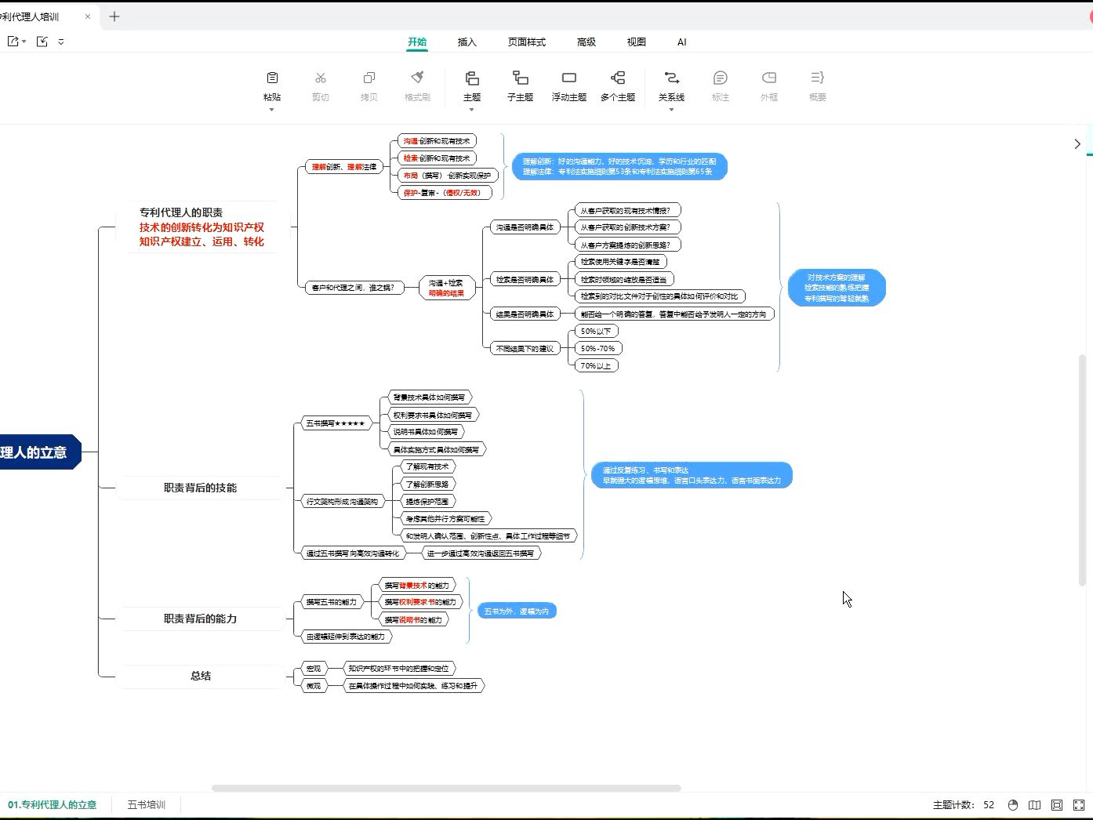Switch to the 开始 ribbon tab
This screenshot has height=820, width=1093.
[x=417, y=42]
